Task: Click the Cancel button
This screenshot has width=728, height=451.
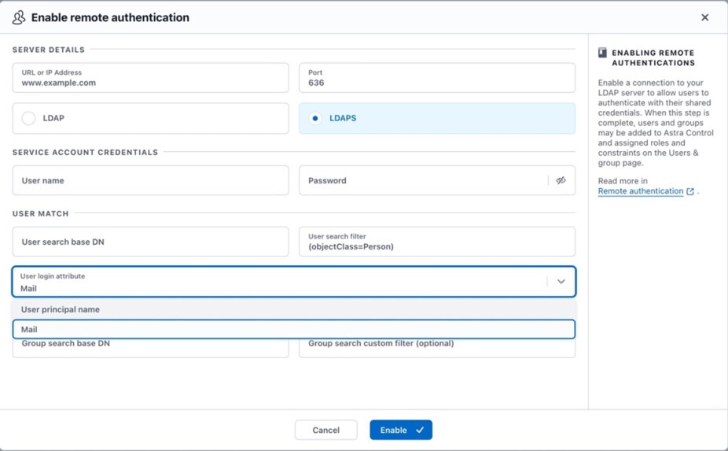Action: click(325, 430)
